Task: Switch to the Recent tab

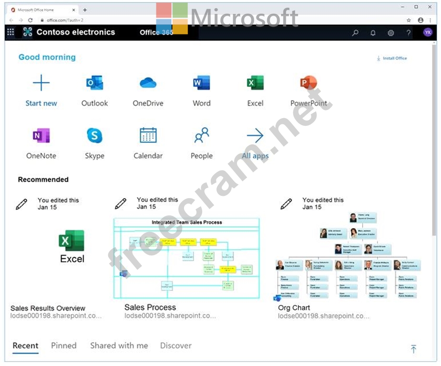Action: point(26,346)
